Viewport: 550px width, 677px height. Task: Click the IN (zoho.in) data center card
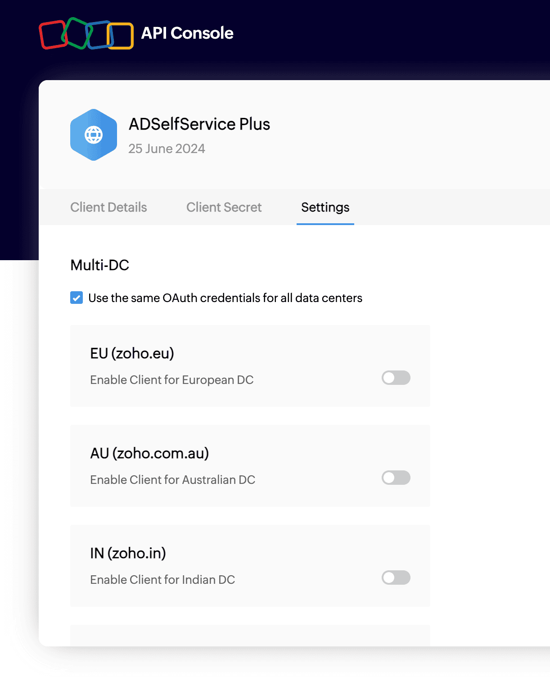[250, 565]
